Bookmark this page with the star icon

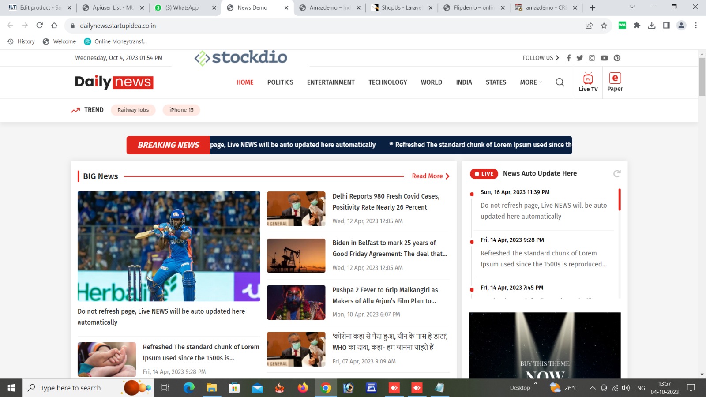coord(604,26)
